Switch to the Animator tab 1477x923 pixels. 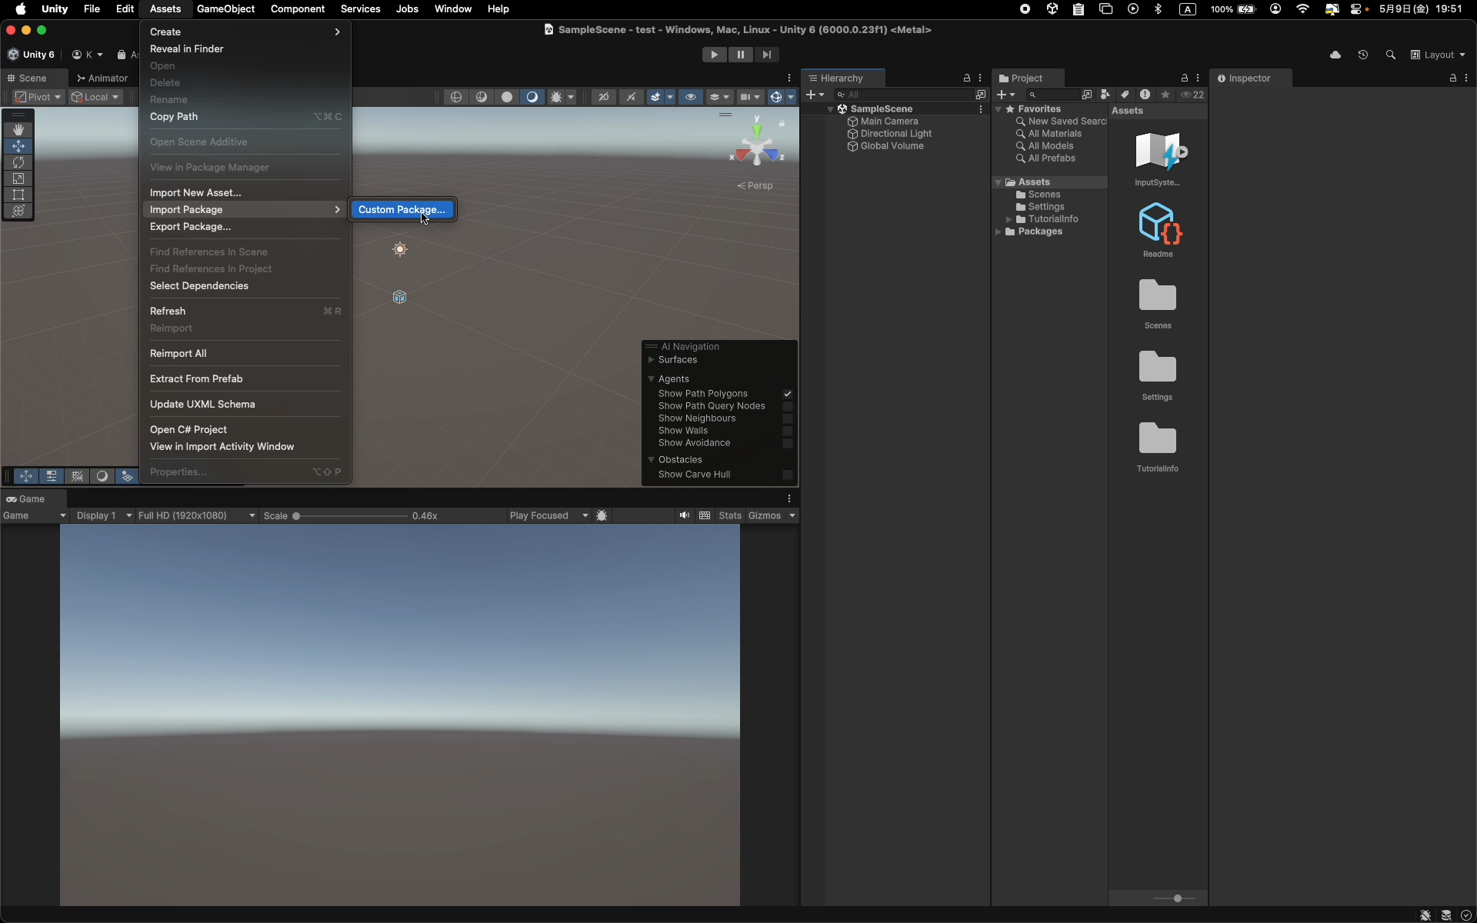(x=102, y=78)
